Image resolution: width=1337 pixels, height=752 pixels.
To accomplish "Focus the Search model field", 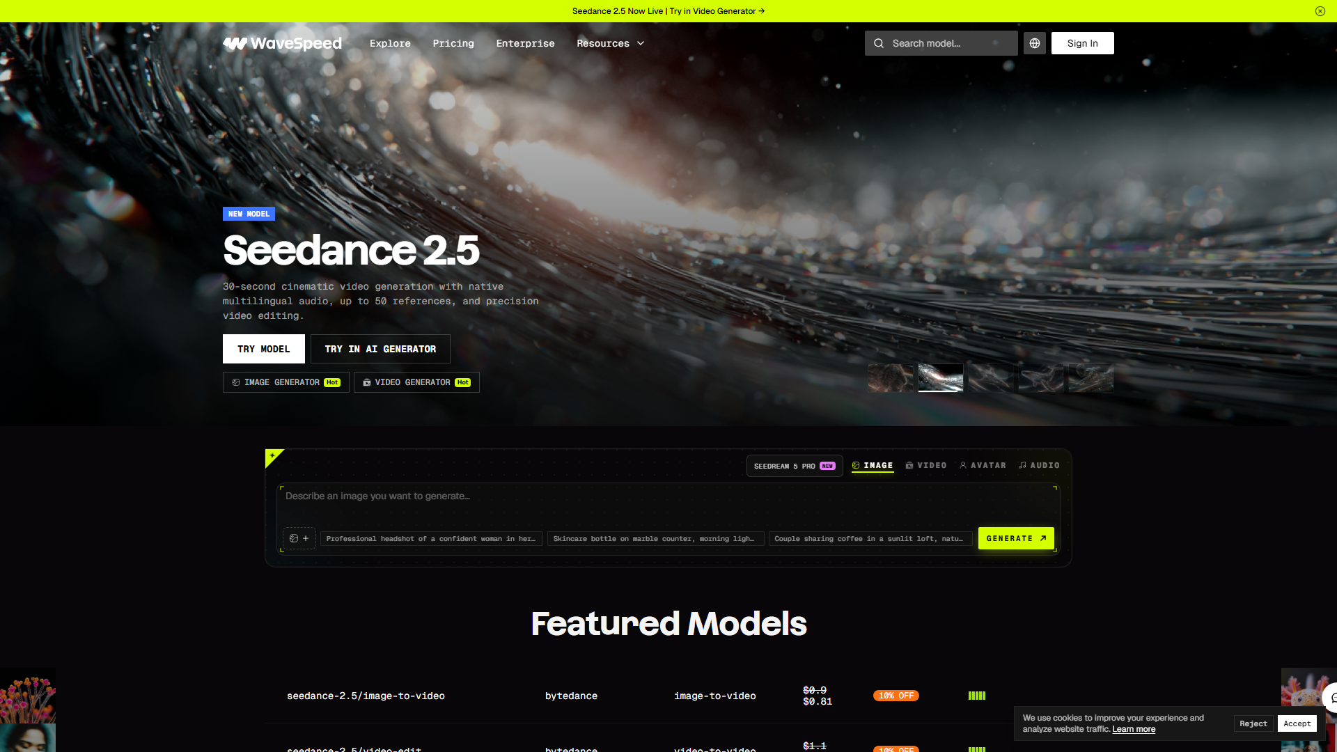I will point(941,43).
